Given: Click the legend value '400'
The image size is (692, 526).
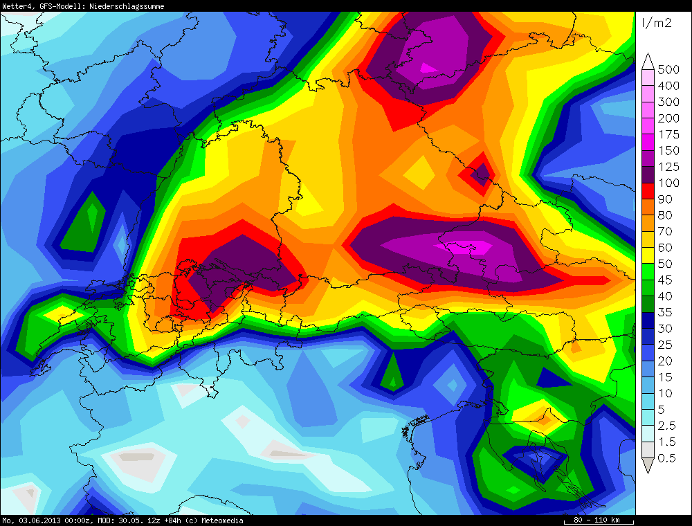Looking at the screenshot, I should pos(668,86).
